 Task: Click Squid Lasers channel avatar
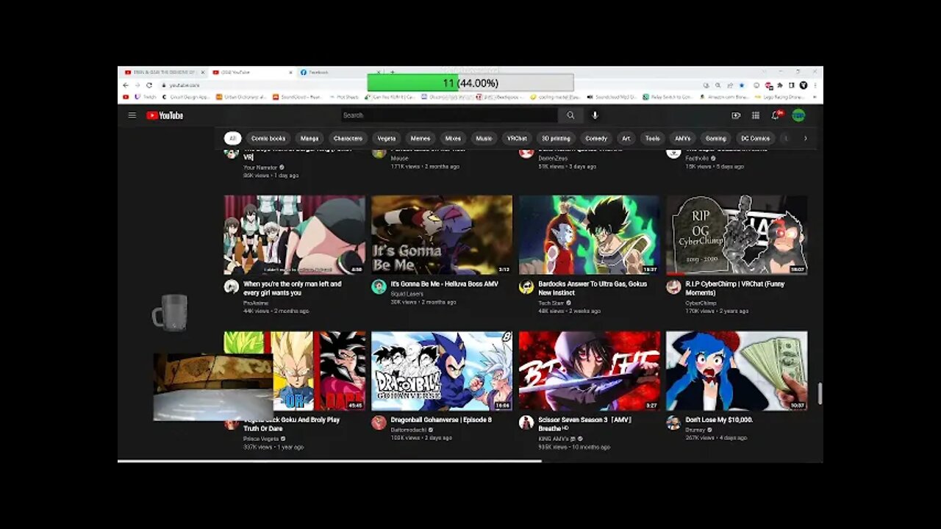click(379, 287)
